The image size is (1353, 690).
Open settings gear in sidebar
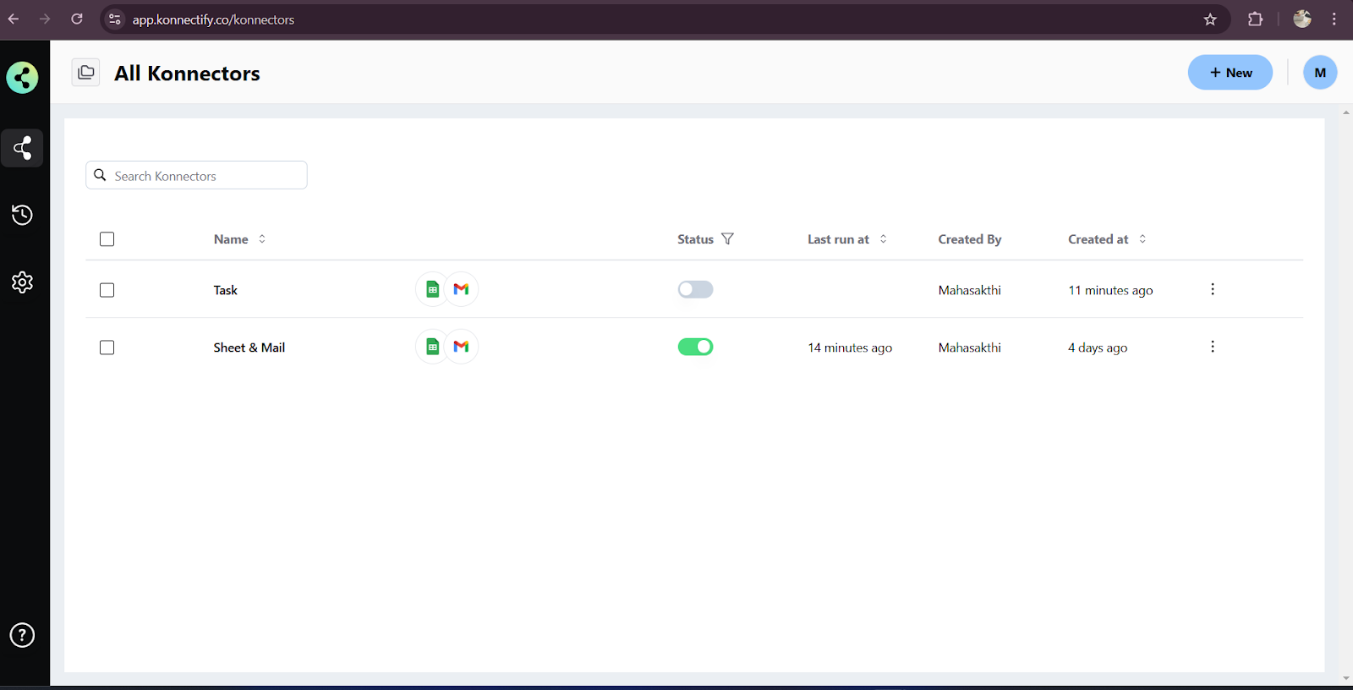click(22, 282)
